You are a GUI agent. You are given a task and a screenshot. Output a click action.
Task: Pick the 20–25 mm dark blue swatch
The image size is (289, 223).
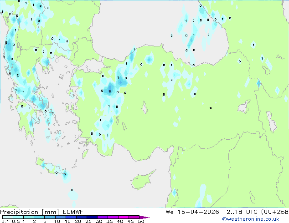[81, 217]
